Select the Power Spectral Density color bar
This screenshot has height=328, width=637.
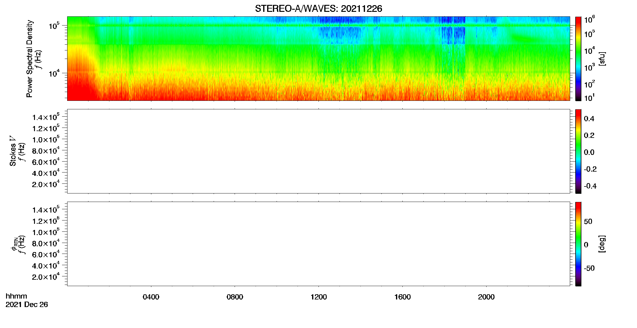pos(578,59)
